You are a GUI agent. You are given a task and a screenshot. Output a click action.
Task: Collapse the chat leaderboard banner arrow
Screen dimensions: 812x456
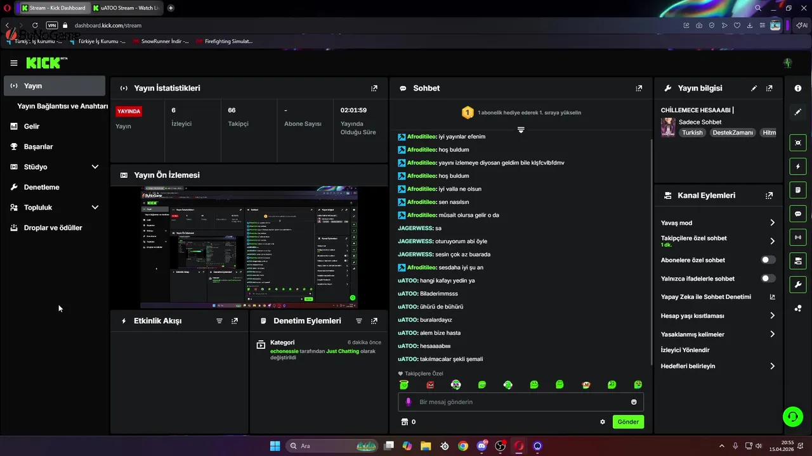521,129
